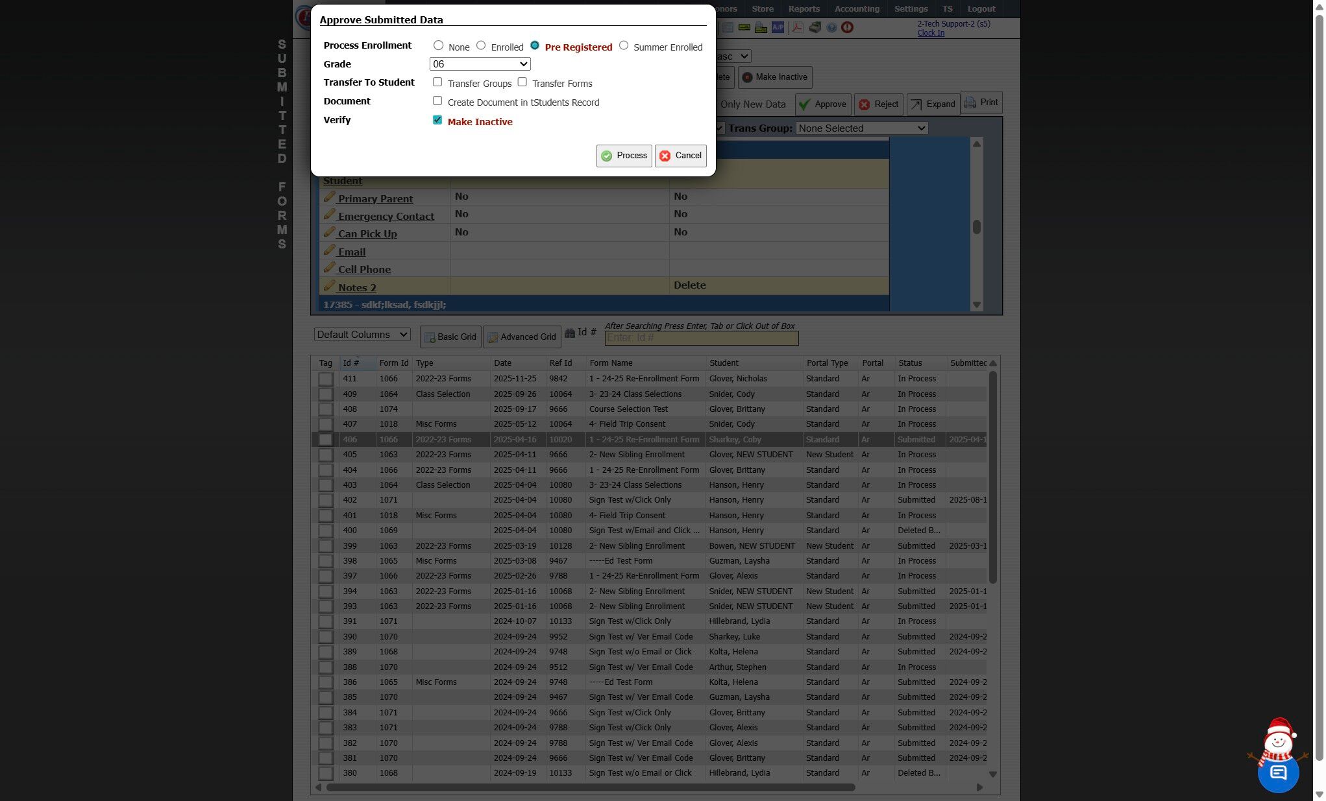The width and height of the screenshot is (1326, 801).
Task: Click the Clock In link
Action: (930, 33)
